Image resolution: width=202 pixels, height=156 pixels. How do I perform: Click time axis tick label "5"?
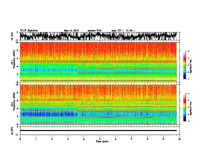click(100, 139)
